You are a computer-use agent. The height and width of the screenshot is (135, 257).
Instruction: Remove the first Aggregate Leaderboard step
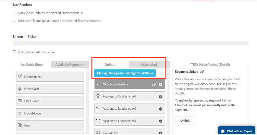tap(160, 97)
